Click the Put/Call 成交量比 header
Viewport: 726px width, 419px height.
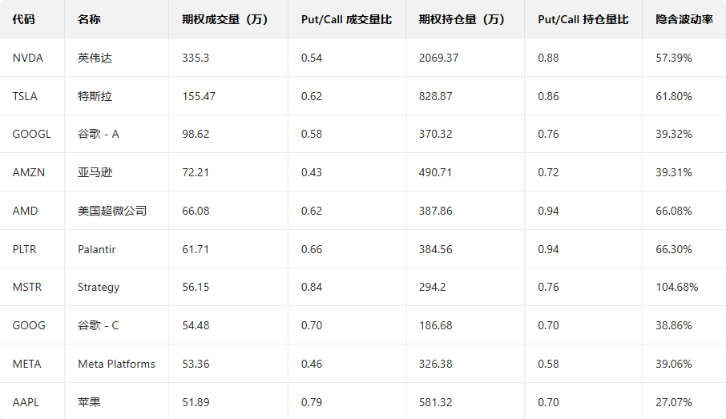tap(346, 19)
